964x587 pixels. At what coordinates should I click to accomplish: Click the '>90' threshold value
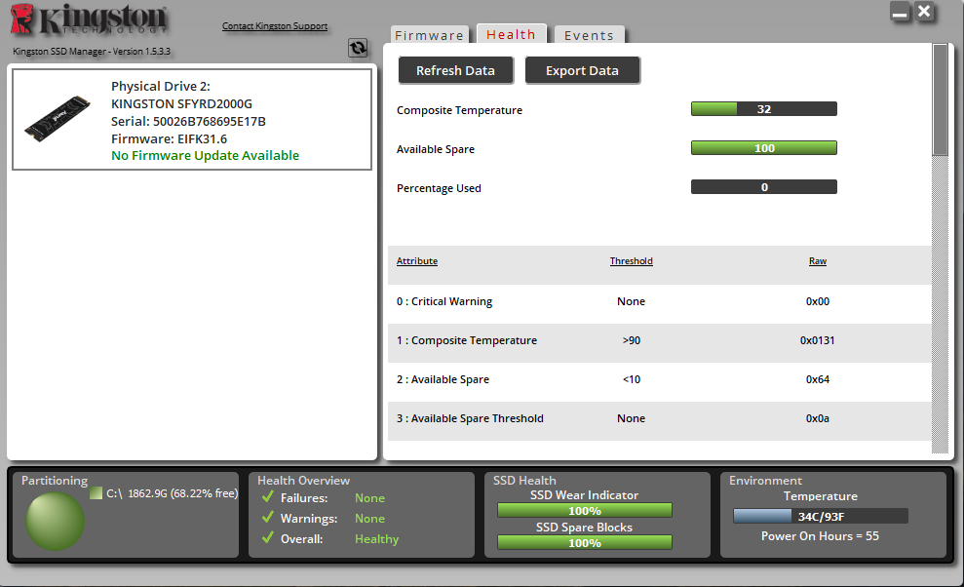(632, 340)
